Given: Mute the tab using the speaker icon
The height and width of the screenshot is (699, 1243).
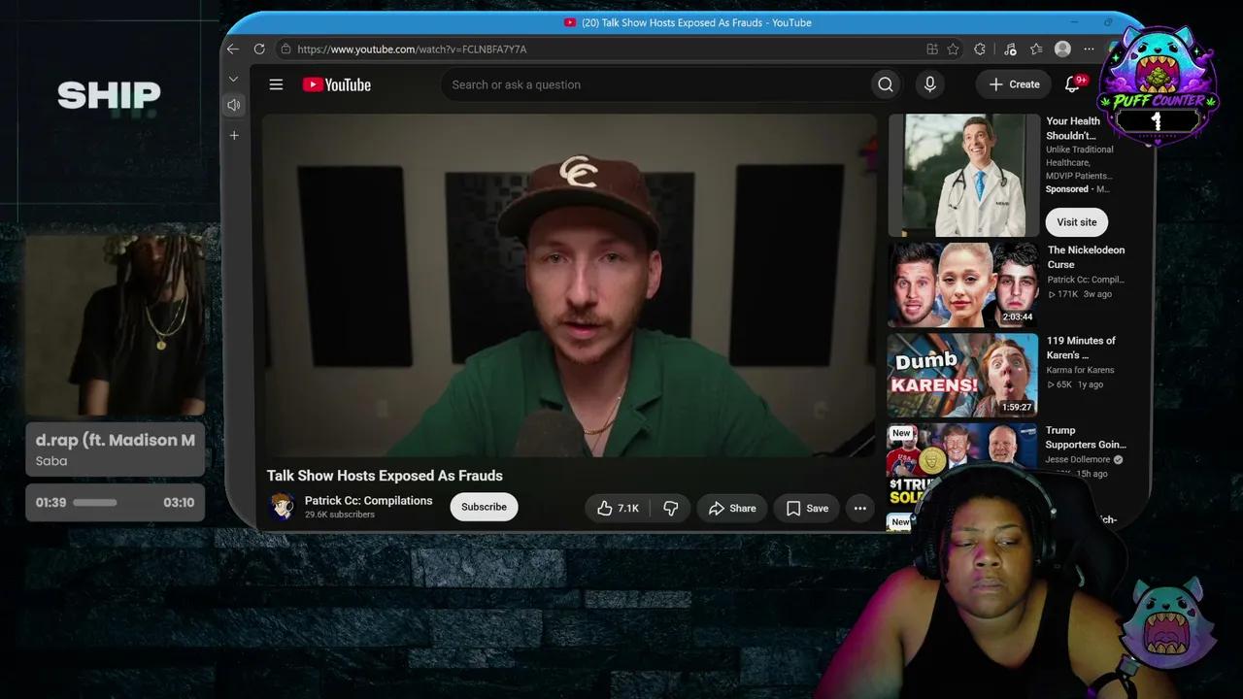Looking at the screenshot, I should (234, 105).
